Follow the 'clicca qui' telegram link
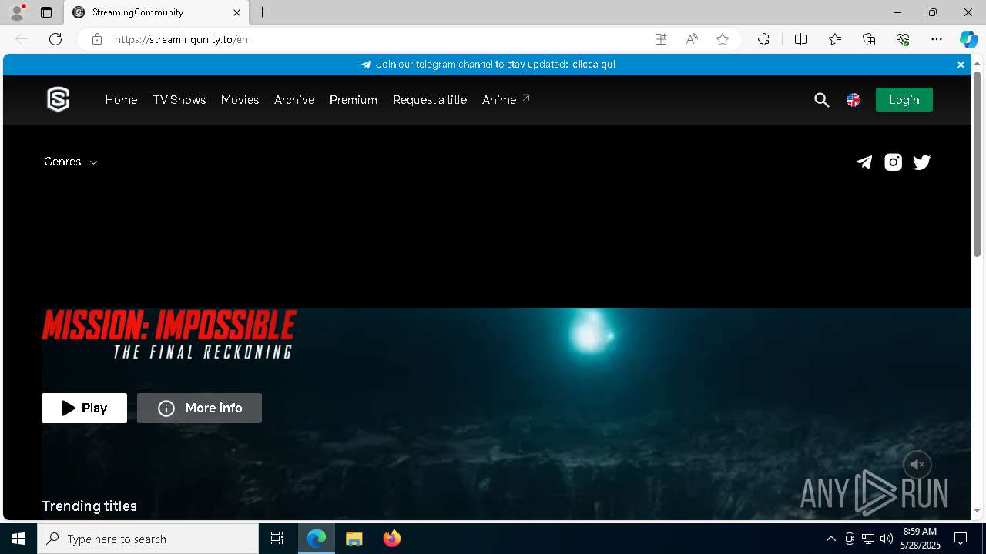 tap(594, 65)
